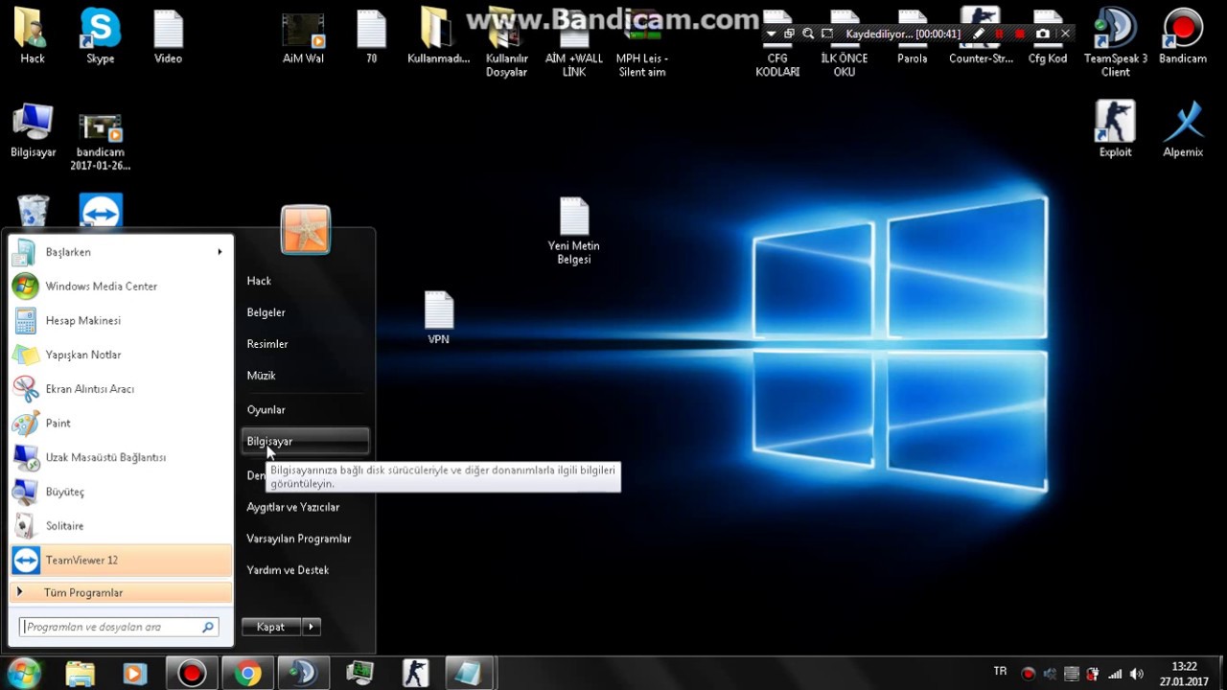Select the bandicam 2017-01-26 video file

(100, 142)
